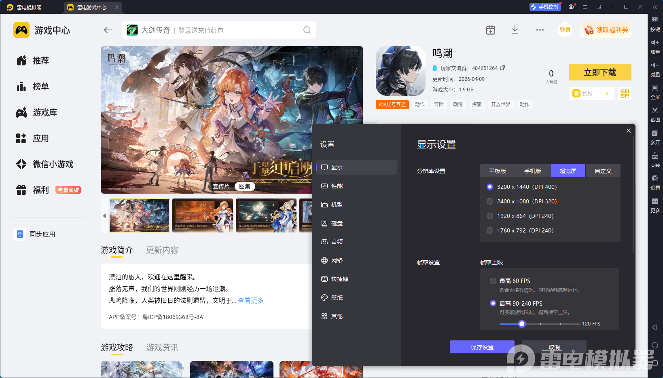This screenshot has width=663, height=378.
Task: Click 取消 to cancel settings
Action: (x=554, y=347)
